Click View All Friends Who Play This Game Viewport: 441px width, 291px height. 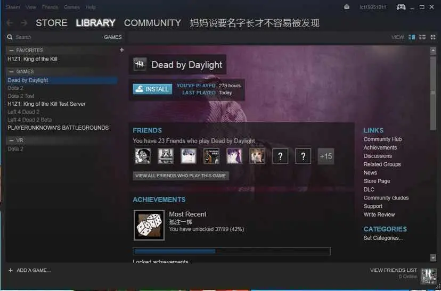(181, 176)
